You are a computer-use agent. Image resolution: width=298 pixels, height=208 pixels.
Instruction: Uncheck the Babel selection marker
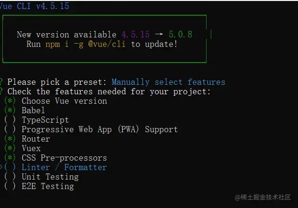tap(9, 110)
